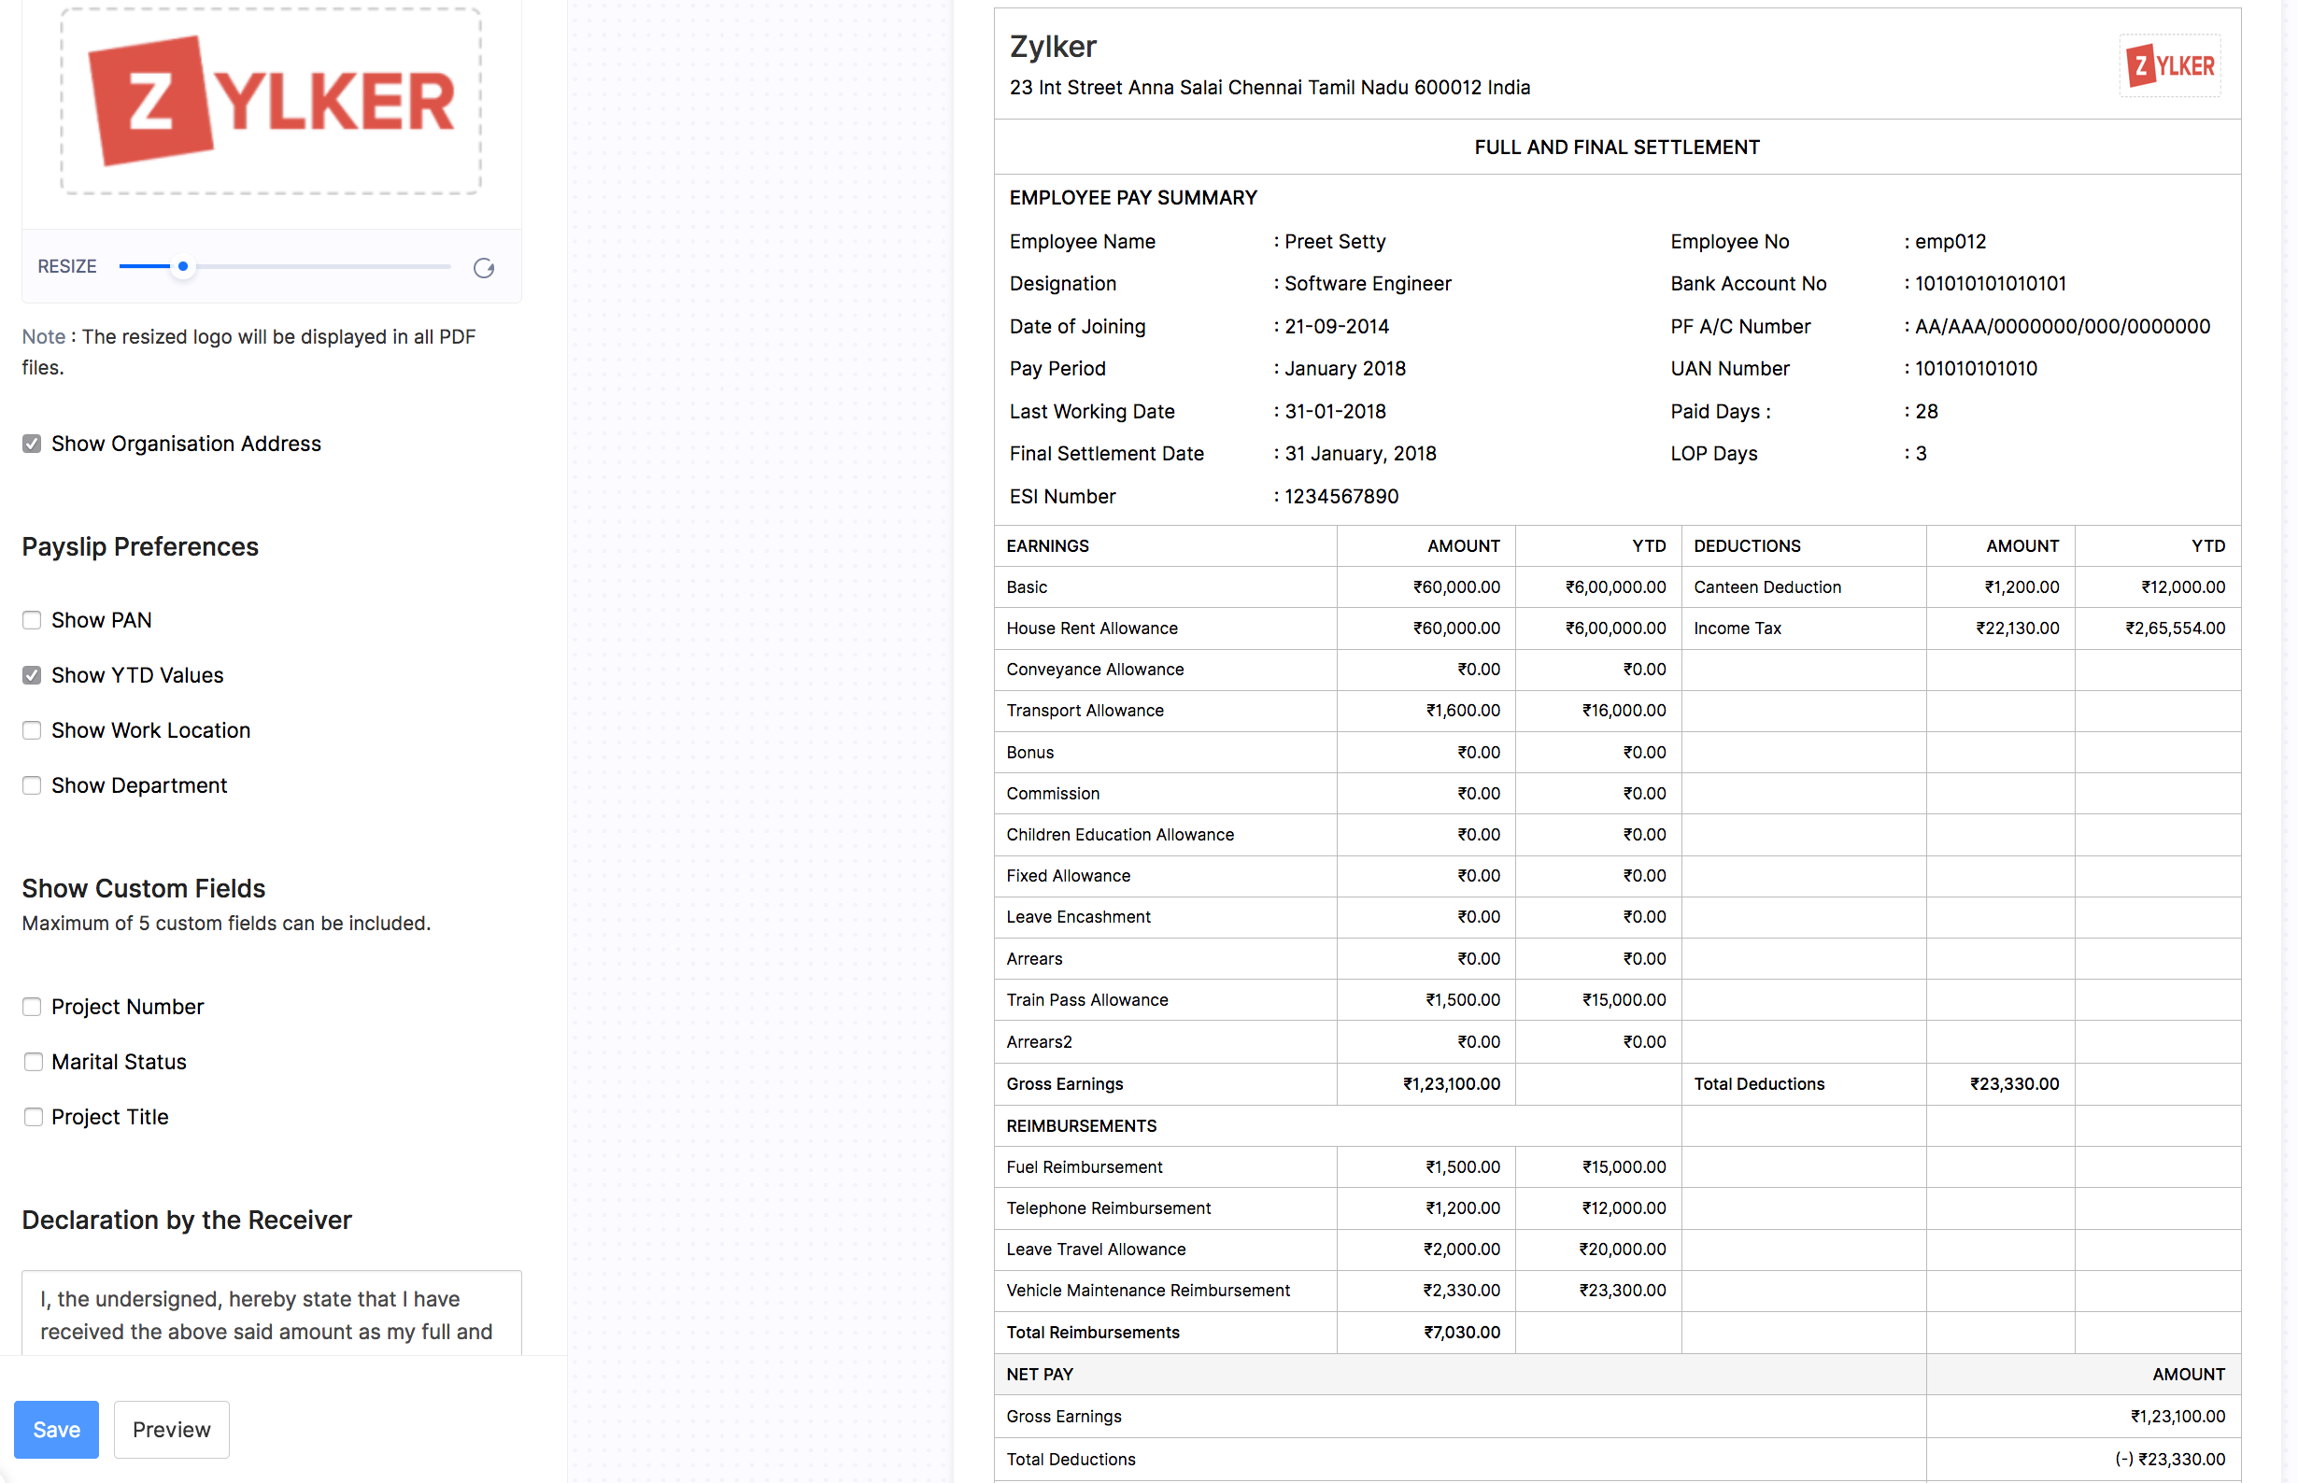This screenshot has height=1483, width=2298.
Task: Enable the Show Work Location checkbox
Action: pos(32,730)
